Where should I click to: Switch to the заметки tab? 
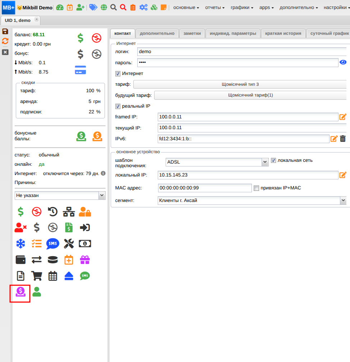pyautogui.click(x=192, y=33)
